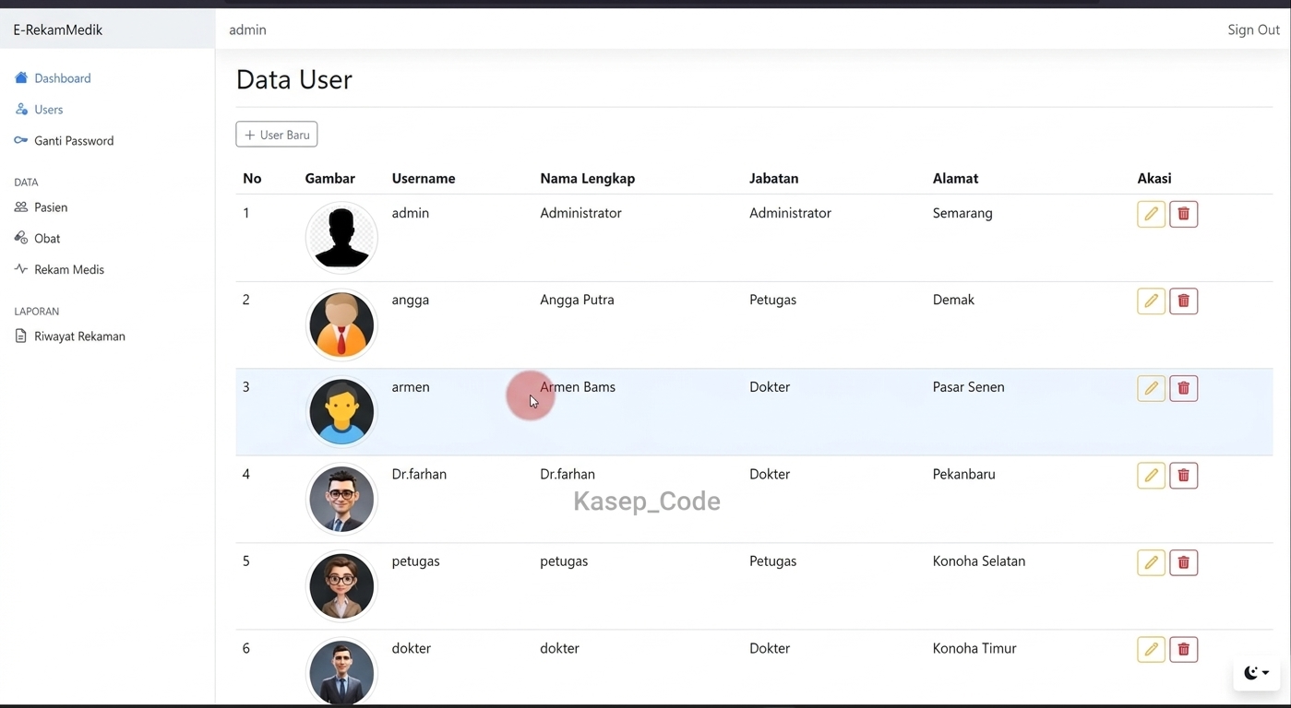Click the dokter row avatar picture
The height and width of the screenshot is (708, 1291).
coord(341,672)
